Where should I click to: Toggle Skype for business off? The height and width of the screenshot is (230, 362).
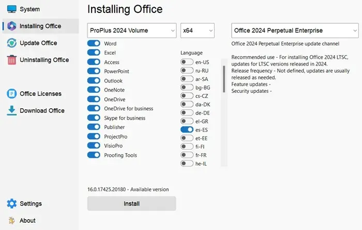(x=94, y=118)
